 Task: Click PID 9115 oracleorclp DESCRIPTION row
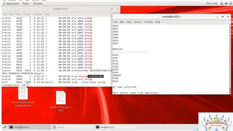tap(57, 71)
